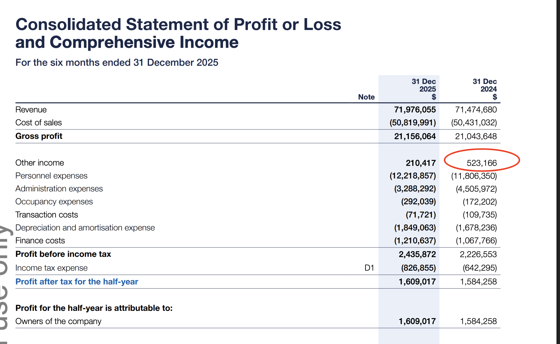Click the D1 note reference
The height and width of the screenshot is (344, 560).
click(369, 268)
